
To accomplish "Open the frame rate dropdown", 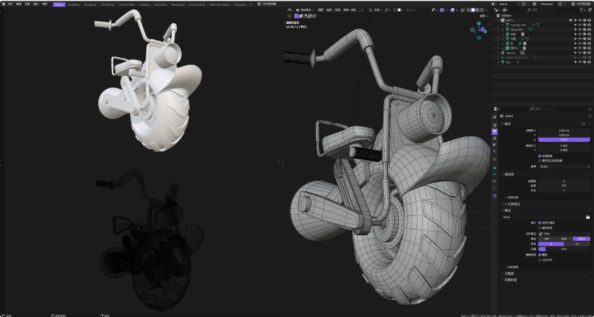I will (x=564, y=167).
